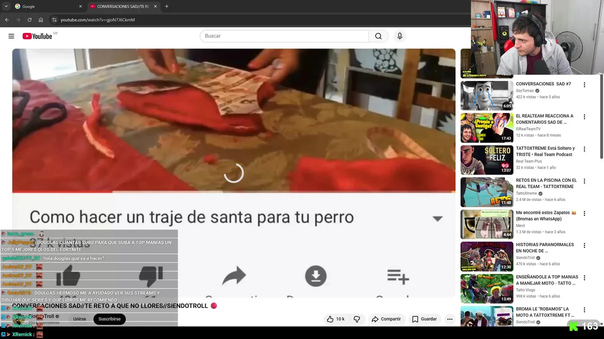Viewport: 604px width, 339px height.
Task: Open options for Me encontré estos Zapatos
Action: (x=584, y=213)
